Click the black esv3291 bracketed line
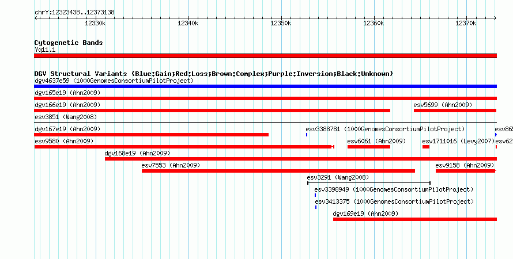This screenshot has height=259, width=513. click(x=369, y=183)
